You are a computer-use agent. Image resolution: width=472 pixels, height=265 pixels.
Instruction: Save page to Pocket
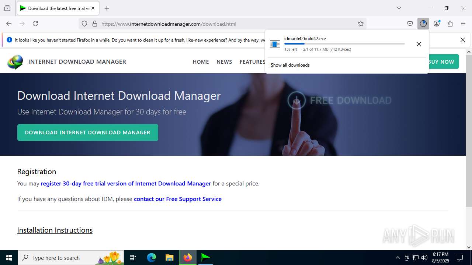[410, 24]
